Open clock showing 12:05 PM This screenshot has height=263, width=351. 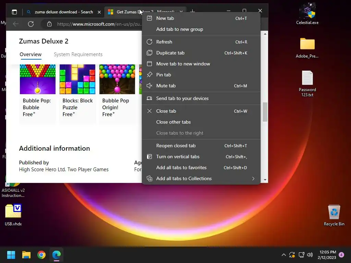point(327,255)
